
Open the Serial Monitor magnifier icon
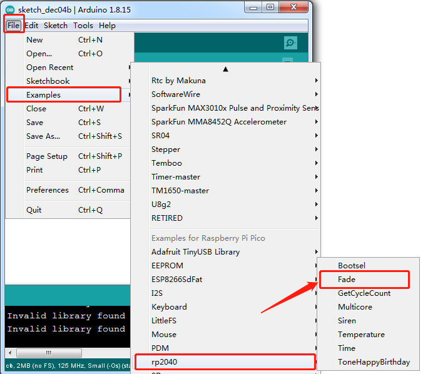tap(290, 43)
